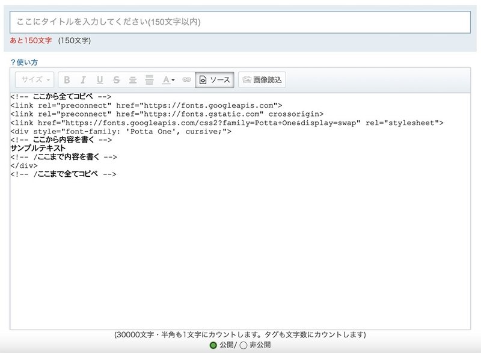Click the 30000文字 character count note
Viewport: 481px width, 353px height.
click(240, 334)
